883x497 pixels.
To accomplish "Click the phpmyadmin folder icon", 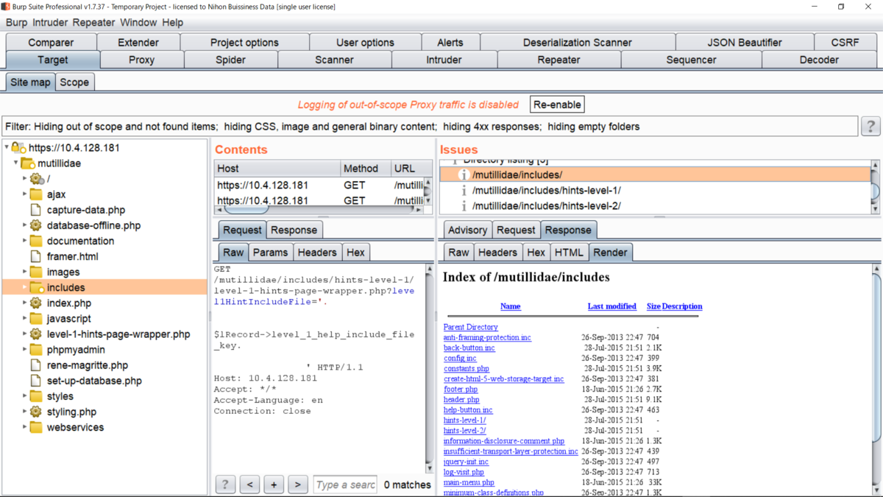I will [x=36, y=350].
